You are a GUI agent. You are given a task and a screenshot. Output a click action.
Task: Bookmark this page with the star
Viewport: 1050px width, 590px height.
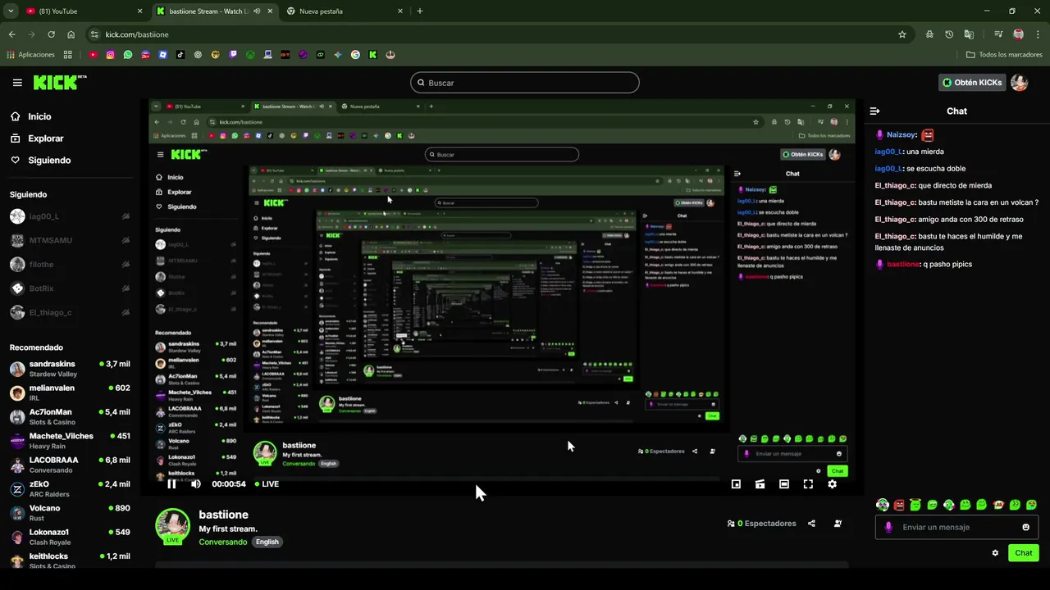[x=902, y=34]
